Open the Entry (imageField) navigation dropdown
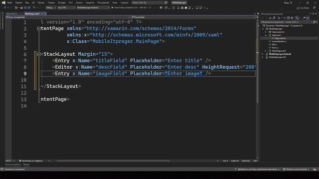The width and height of the screenshot is (319, 179). [68, 17]
